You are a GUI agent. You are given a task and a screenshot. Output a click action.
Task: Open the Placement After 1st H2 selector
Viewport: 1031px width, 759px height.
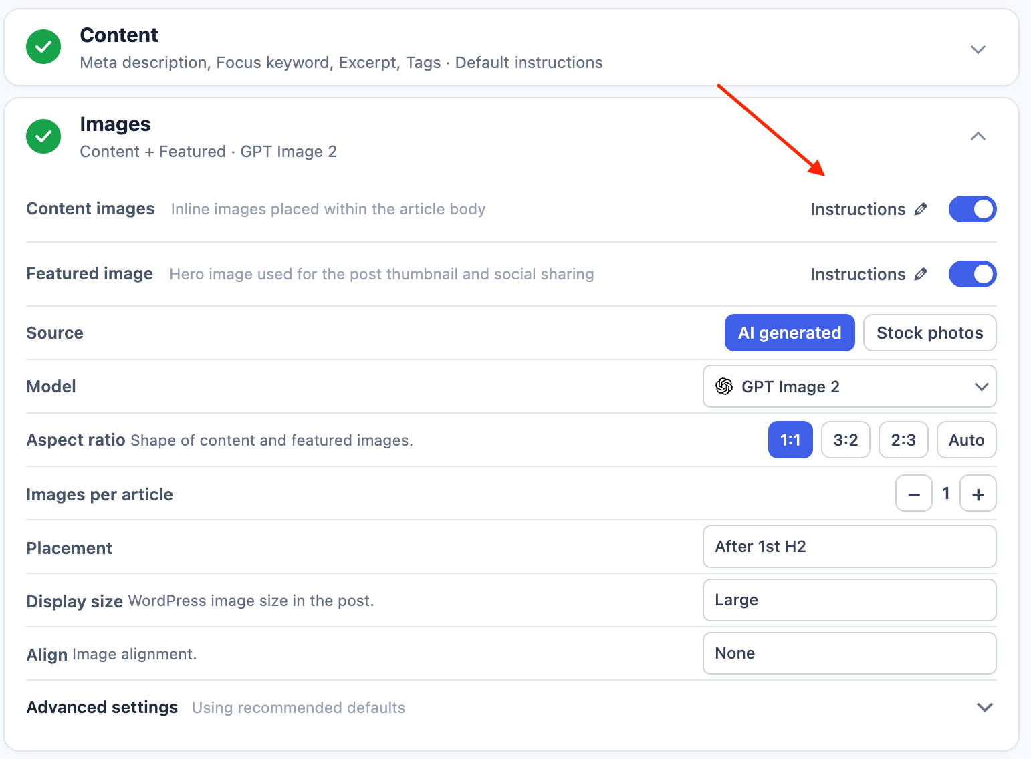[850, 547]
